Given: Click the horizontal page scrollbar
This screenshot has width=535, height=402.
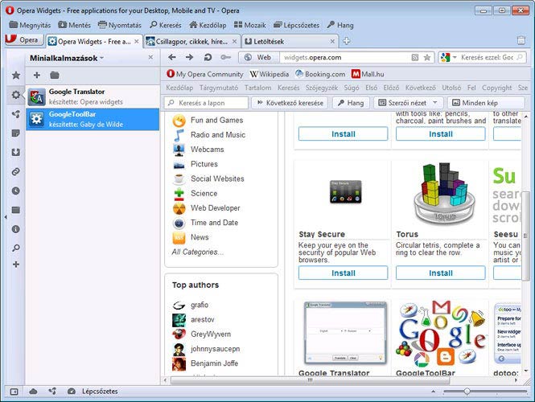Looking at the screenshot, I should point(310,380).
